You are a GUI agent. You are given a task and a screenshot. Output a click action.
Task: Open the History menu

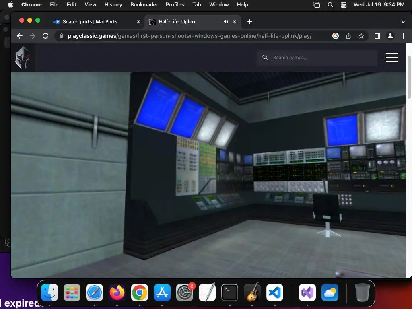point(113,5)
